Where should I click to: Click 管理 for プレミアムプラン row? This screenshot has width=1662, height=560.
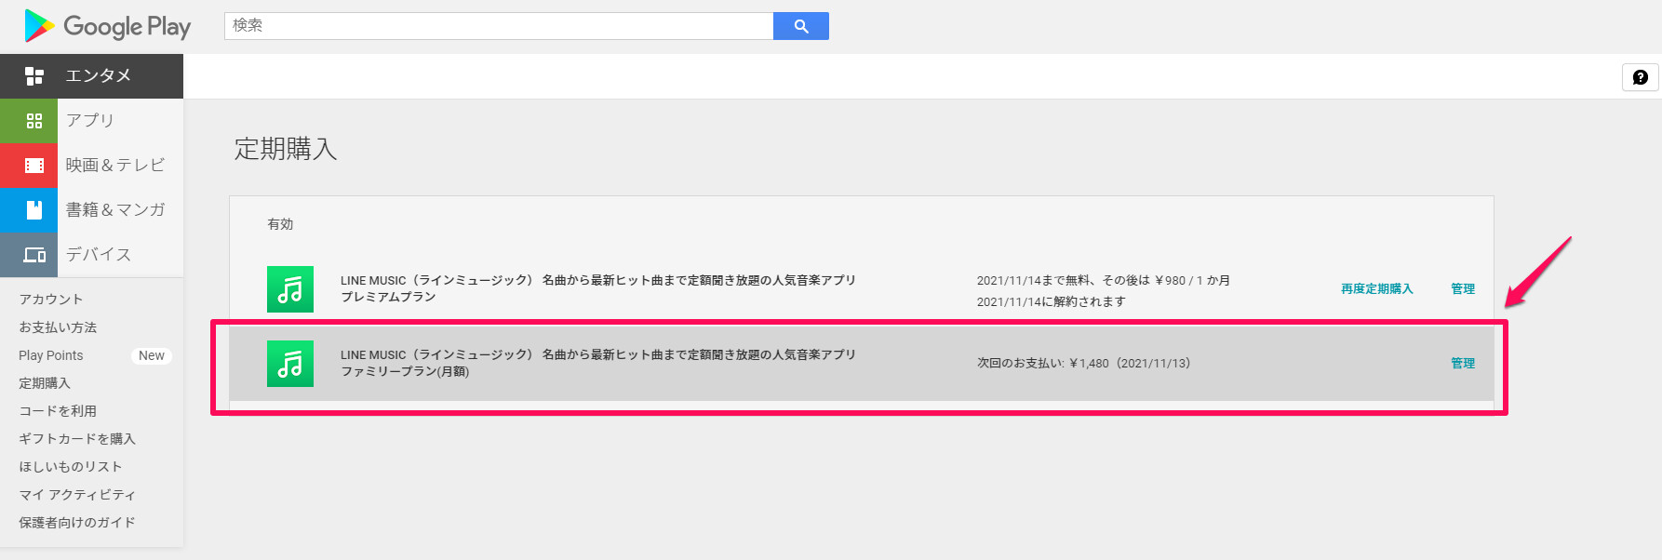[x=1463, y=289]
